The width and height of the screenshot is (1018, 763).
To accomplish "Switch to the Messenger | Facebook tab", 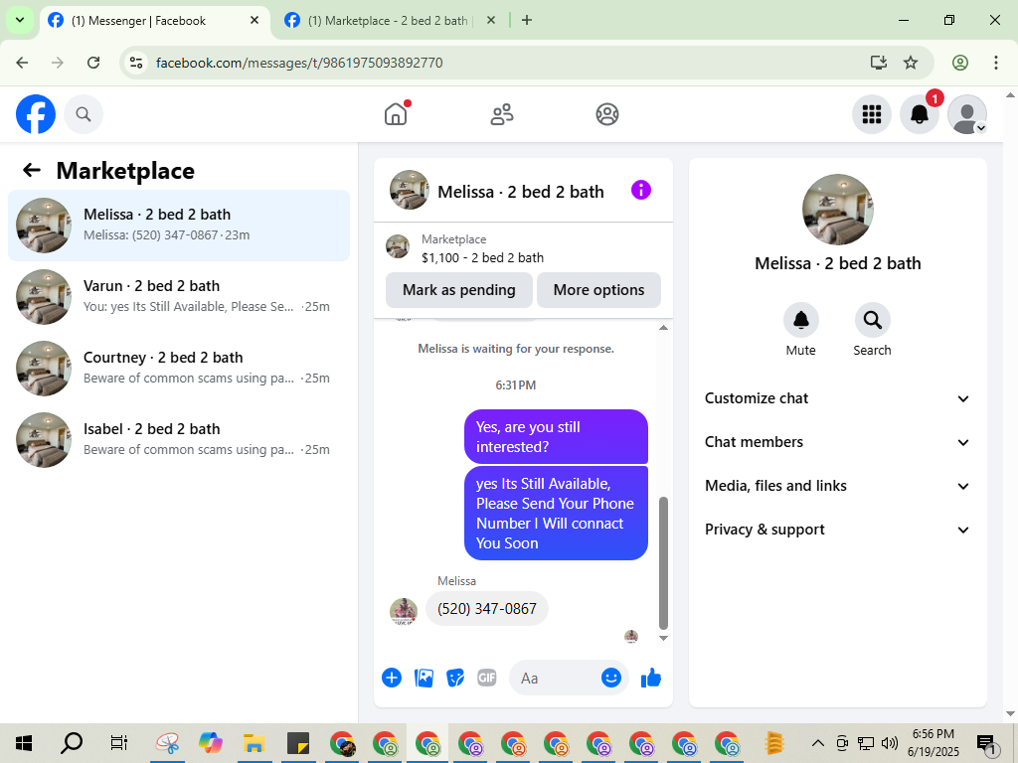I will (156, 21).
